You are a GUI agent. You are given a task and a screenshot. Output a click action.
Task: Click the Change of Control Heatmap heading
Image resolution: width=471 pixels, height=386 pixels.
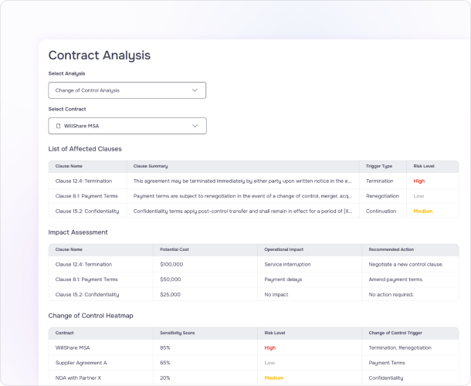click(90, 316)
